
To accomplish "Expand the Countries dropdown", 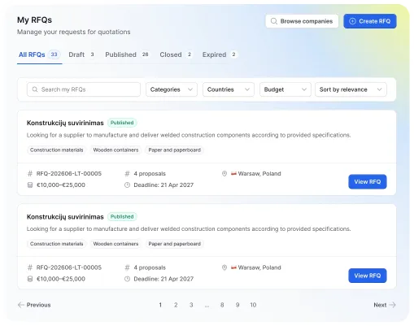I will (229, 89).
